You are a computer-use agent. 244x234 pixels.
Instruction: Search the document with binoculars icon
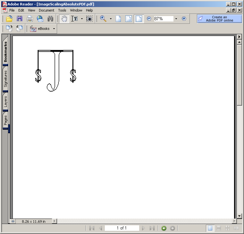click(50, 19)
